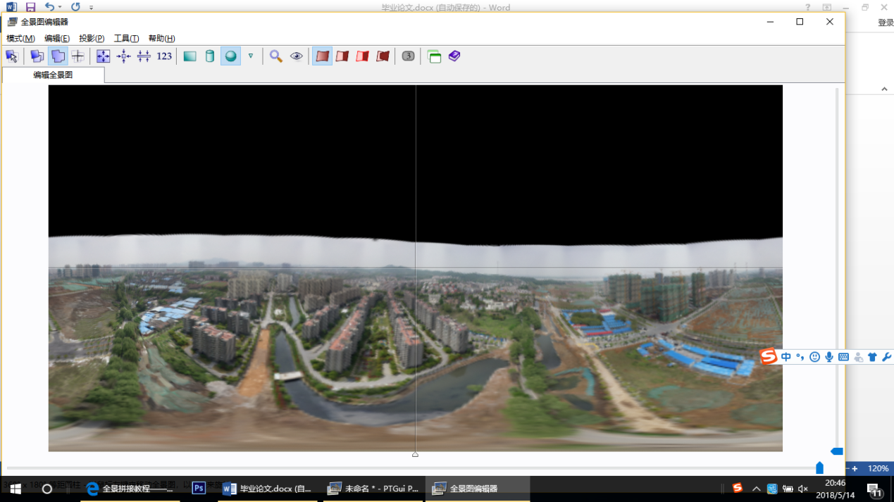Switch to PTGui window in taskbar
894x502 pixels.
(x=373, y=489)
